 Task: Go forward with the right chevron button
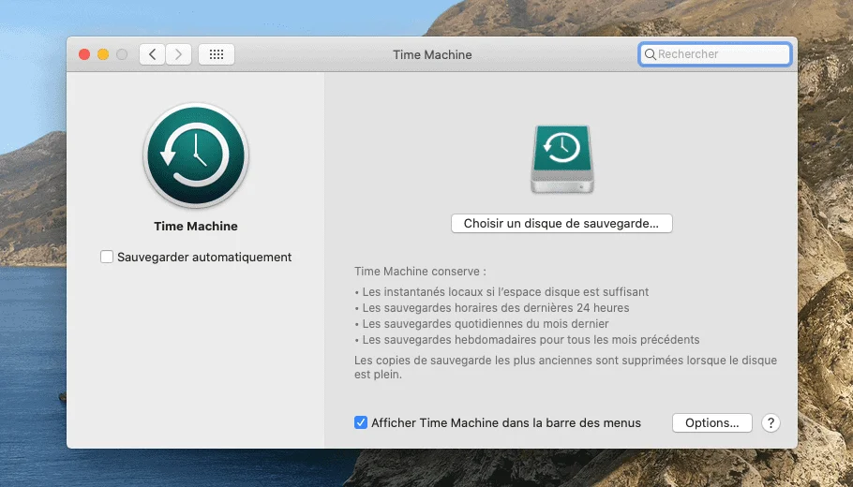point(179,54)
